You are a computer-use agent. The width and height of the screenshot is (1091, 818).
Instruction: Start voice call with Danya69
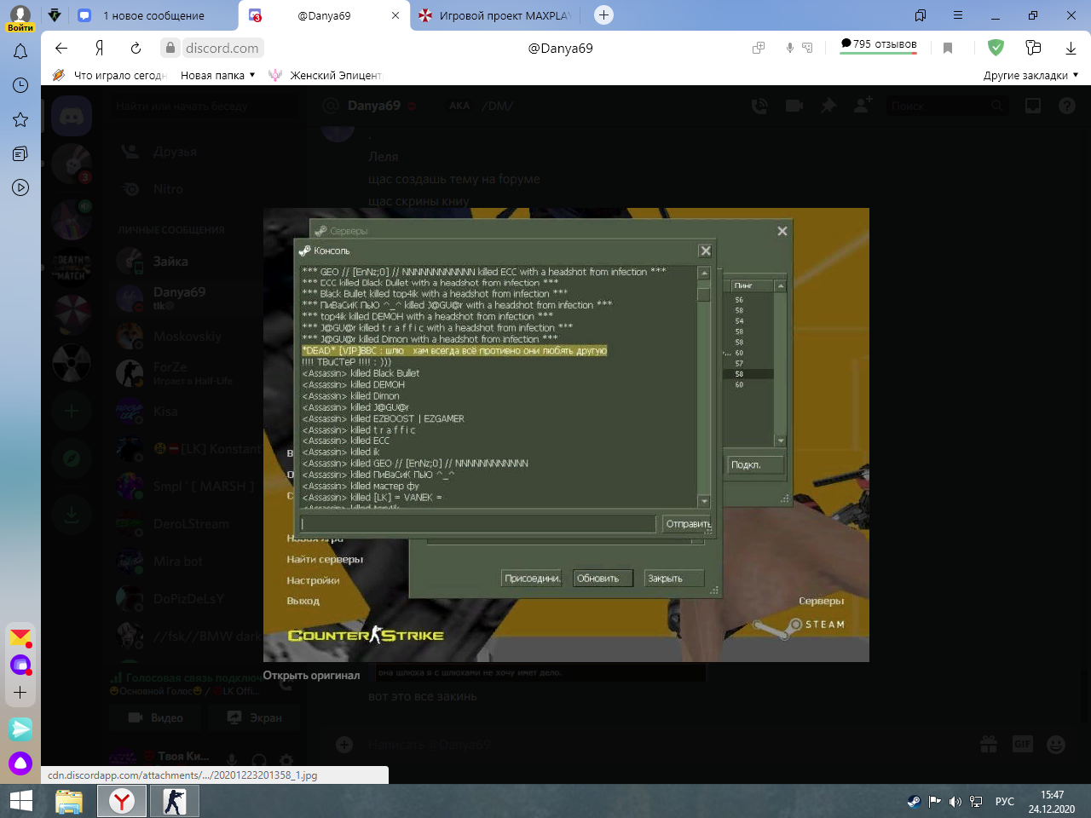tap(759, 106)
